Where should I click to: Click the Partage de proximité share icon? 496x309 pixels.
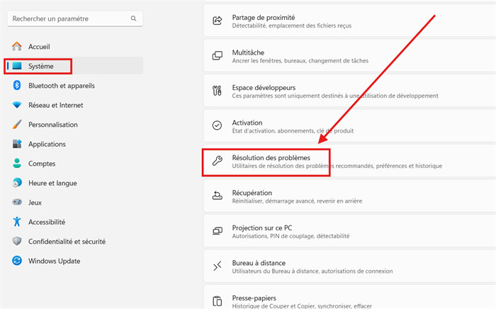click(x=218, y=21)
